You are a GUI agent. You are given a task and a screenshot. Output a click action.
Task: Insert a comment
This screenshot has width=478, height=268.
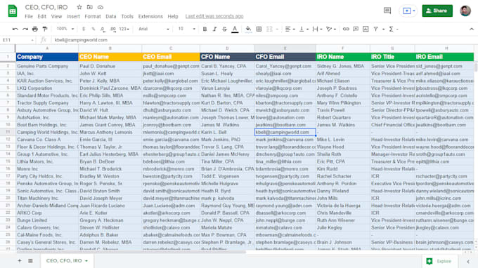click(356, 29)
